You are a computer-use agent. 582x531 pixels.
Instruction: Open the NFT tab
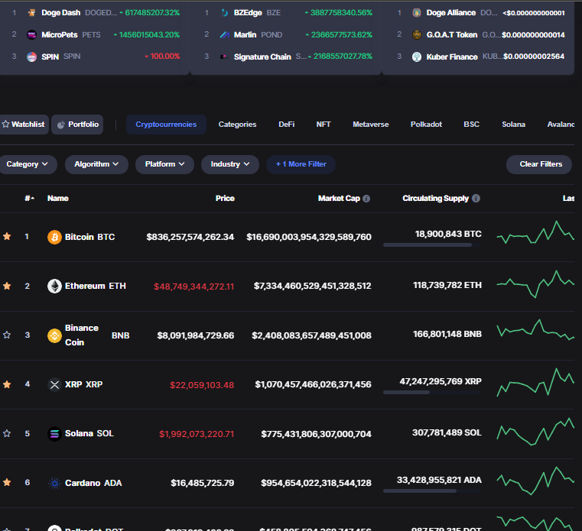[x=324, y=125]
